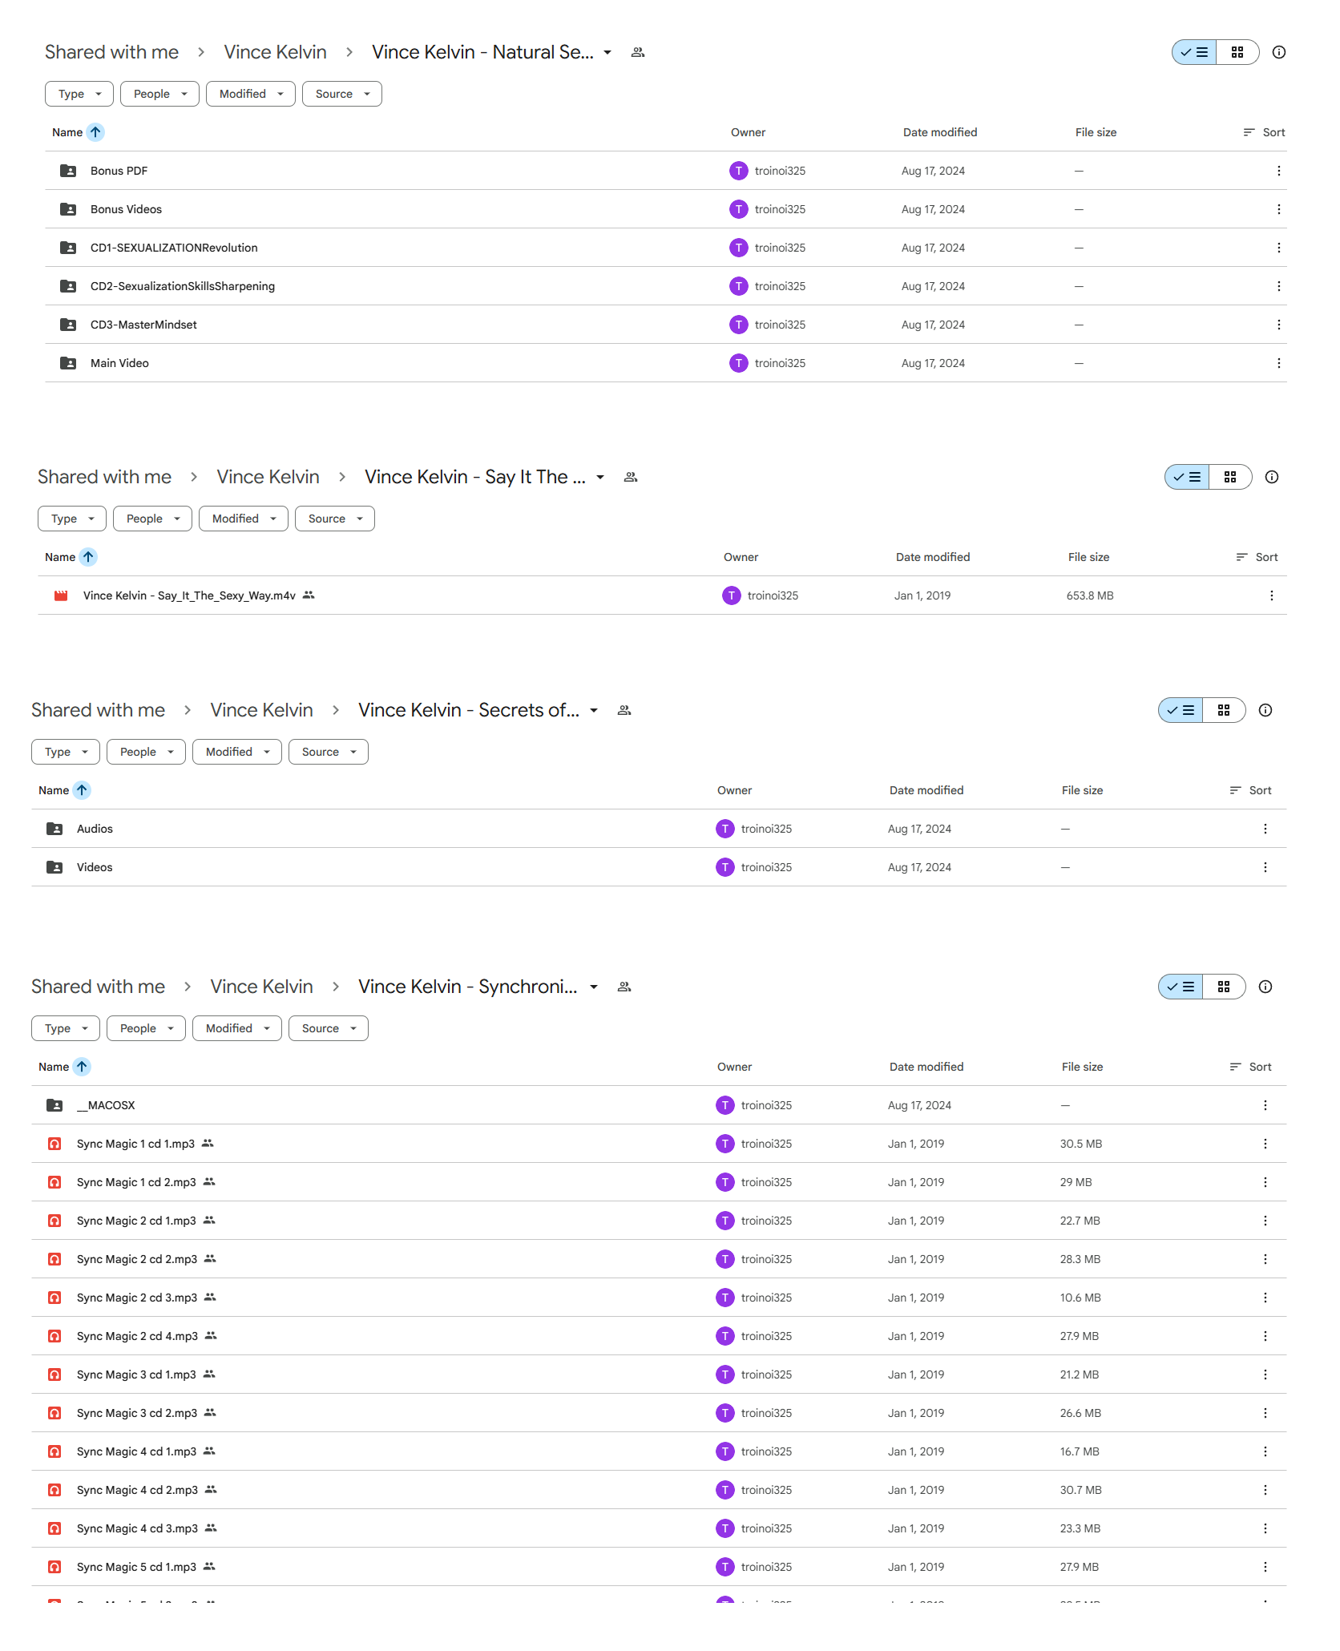1340x1651 pixels.
Task: Click Name column header in Secrets of panel
Action: pos(54,790)
